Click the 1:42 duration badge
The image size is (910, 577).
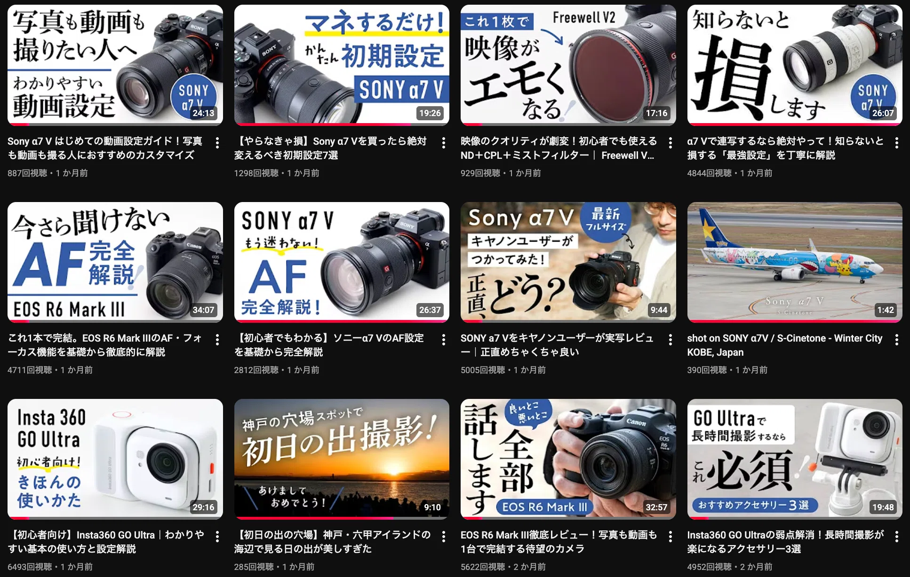click(x=886, y=310)
